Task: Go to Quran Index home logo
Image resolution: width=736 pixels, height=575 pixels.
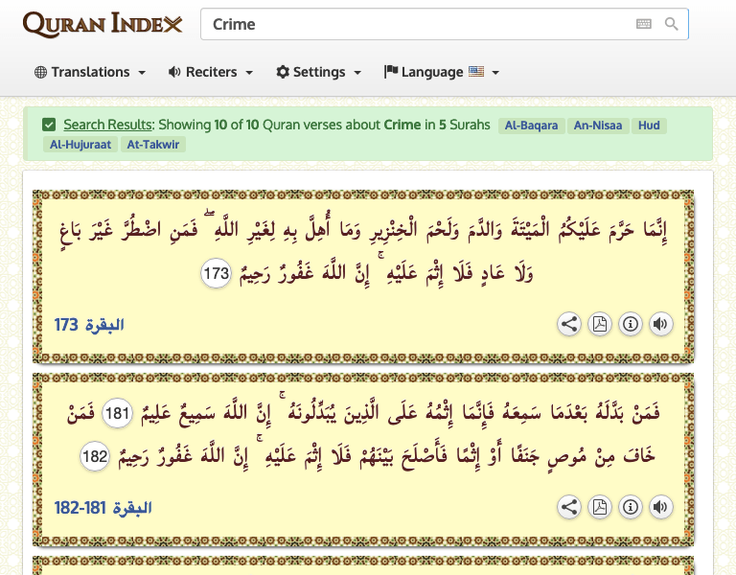Action: [102, 24]
